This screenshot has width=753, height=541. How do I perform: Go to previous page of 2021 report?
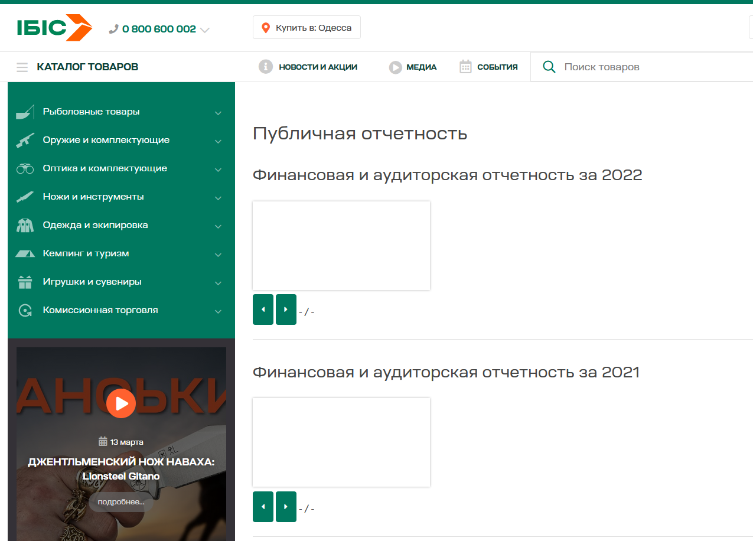click(x=263, y=507)
